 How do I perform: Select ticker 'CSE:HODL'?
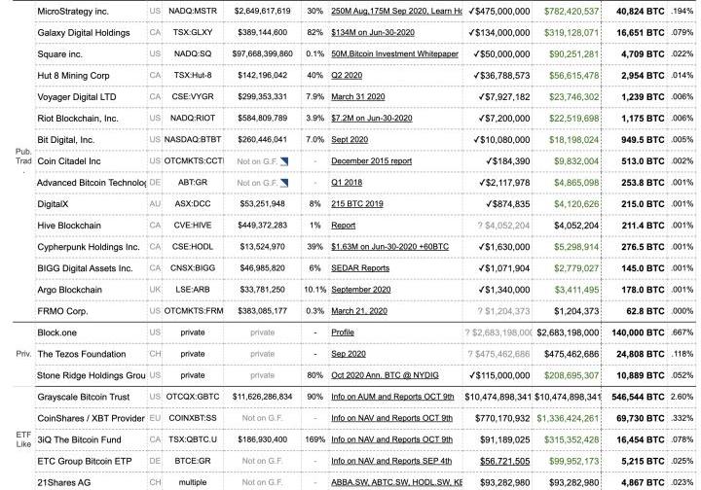[x=193, y=246]
